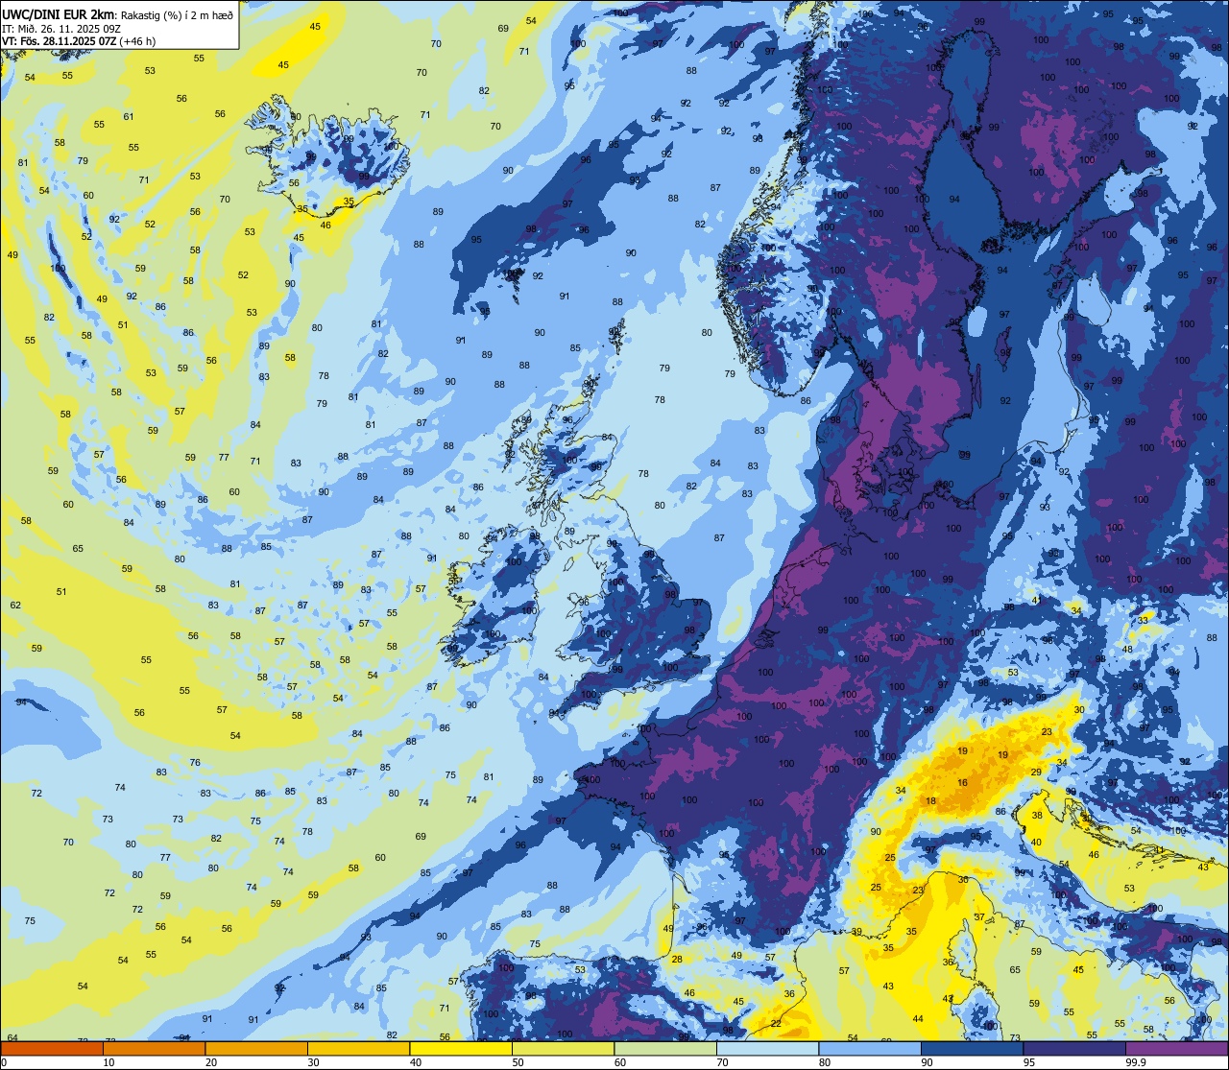Click the legend tick label 30
This screenshot has width=1229, height=1070.
313,1062
